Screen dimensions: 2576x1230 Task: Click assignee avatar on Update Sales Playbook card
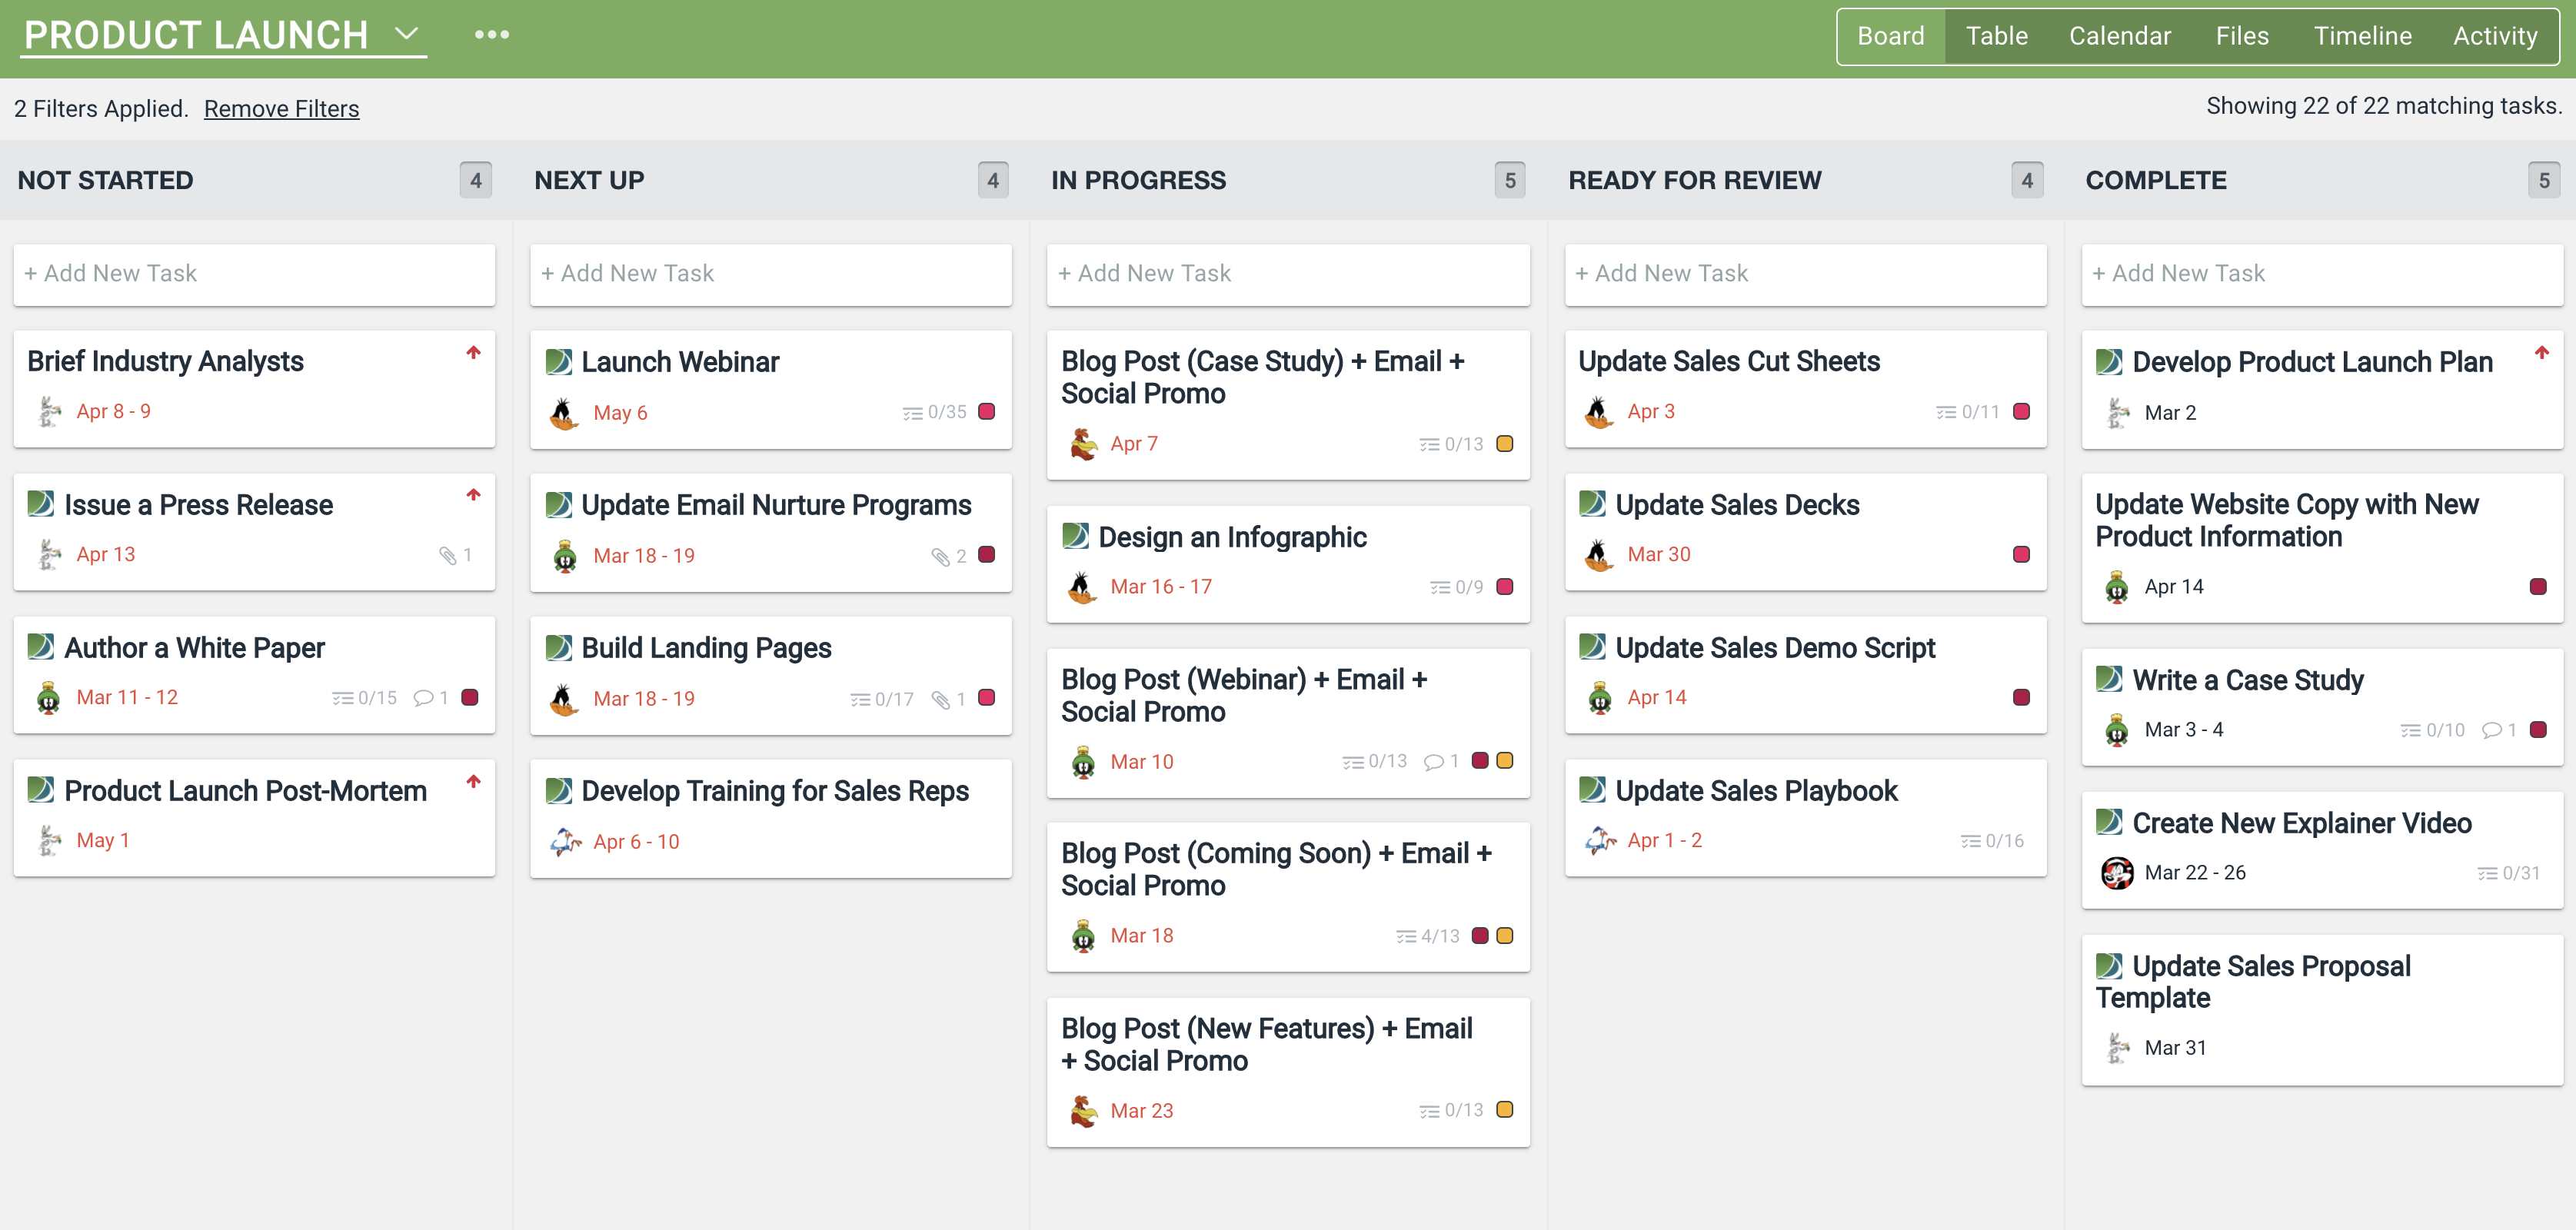click(1600, 841)
